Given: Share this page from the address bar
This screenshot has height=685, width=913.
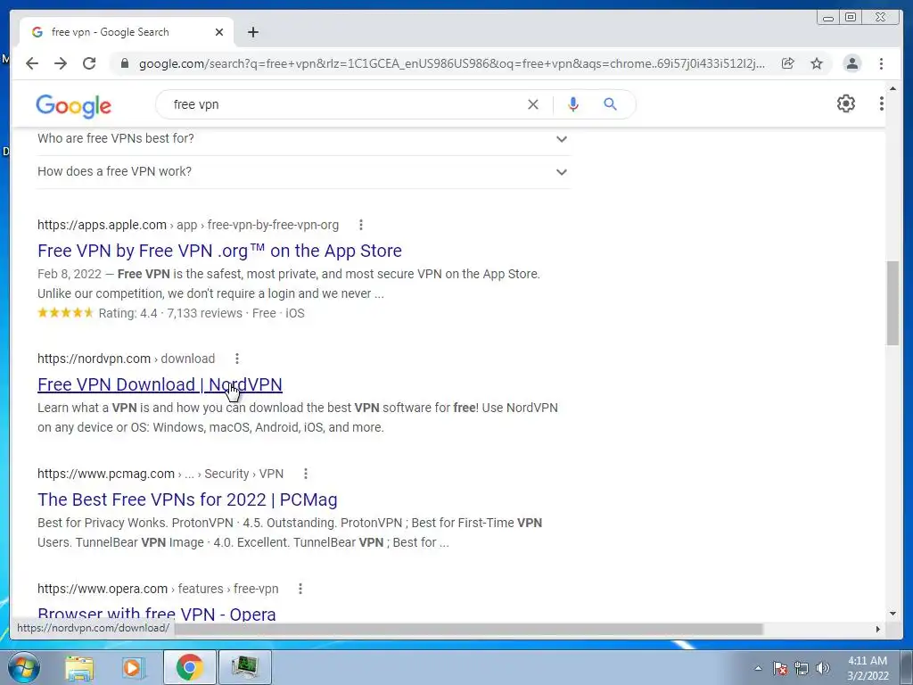Looking at the screenshot, I should coord(788,63).
